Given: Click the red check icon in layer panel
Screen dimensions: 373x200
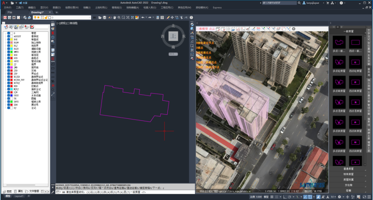Looking at the screenshot, I should [x=32, y=27].
